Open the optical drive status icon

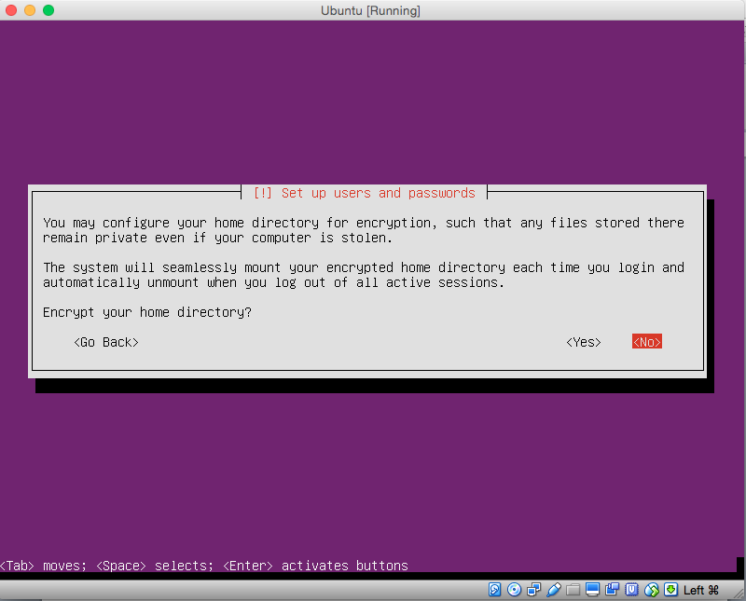514,590
